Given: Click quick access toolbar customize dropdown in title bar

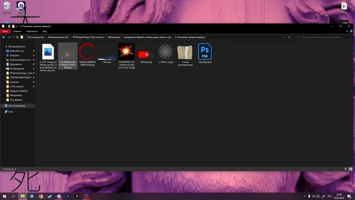Looking at the screenshot, I should 17,26.
